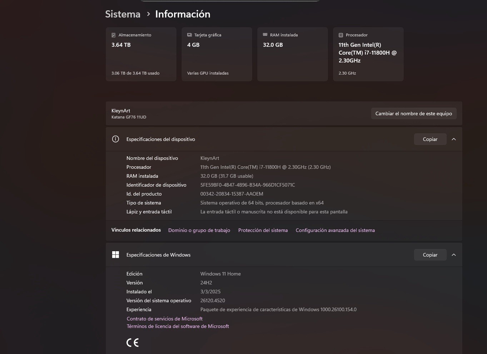Copy the device specifications
Image resolution: width=487 pixels, height=354 pixels.
430,139
